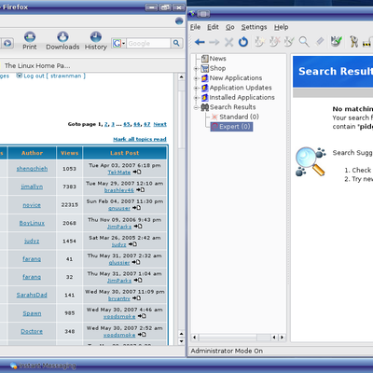Click the Instant Messaging icon in the taskbar

tap(14, 366)
